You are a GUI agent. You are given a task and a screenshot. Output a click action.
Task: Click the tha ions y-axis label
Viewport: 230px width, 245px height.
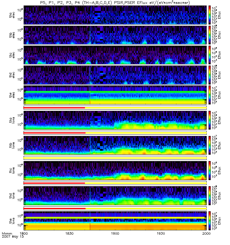pyautogui.click(x=12, y=120)
